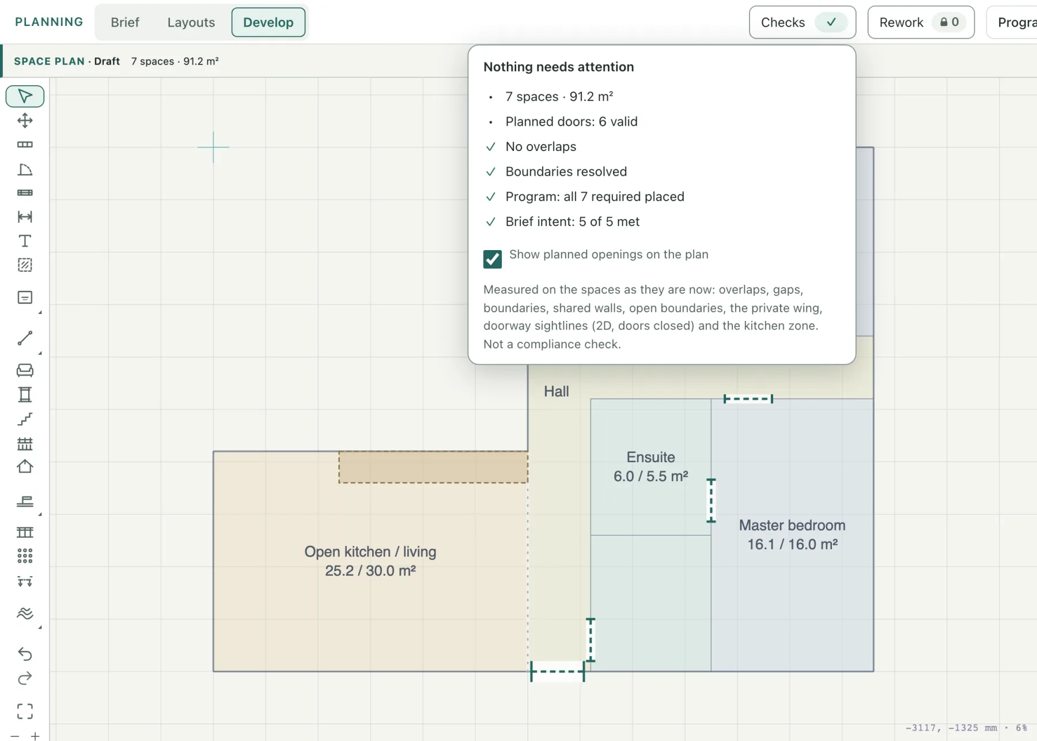Click the Hall space label

click(557, 391)
